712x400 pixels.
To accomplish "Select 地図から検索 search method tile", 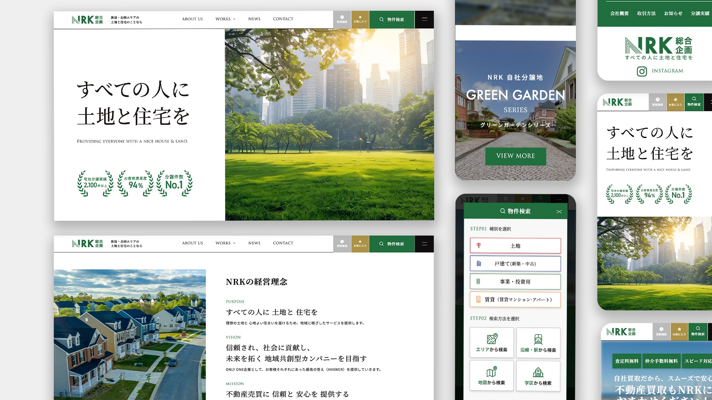I will [492, 376].
